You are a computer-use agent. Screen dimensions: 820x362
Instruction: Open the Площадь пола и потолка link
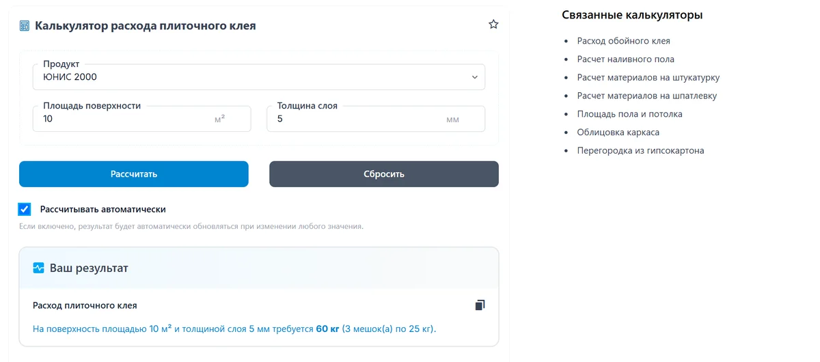pos(629,114)
